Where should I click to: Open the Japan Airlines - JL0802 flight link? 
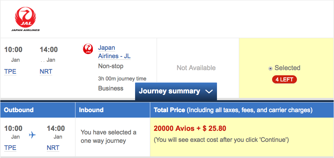click(x=121, y=52)
